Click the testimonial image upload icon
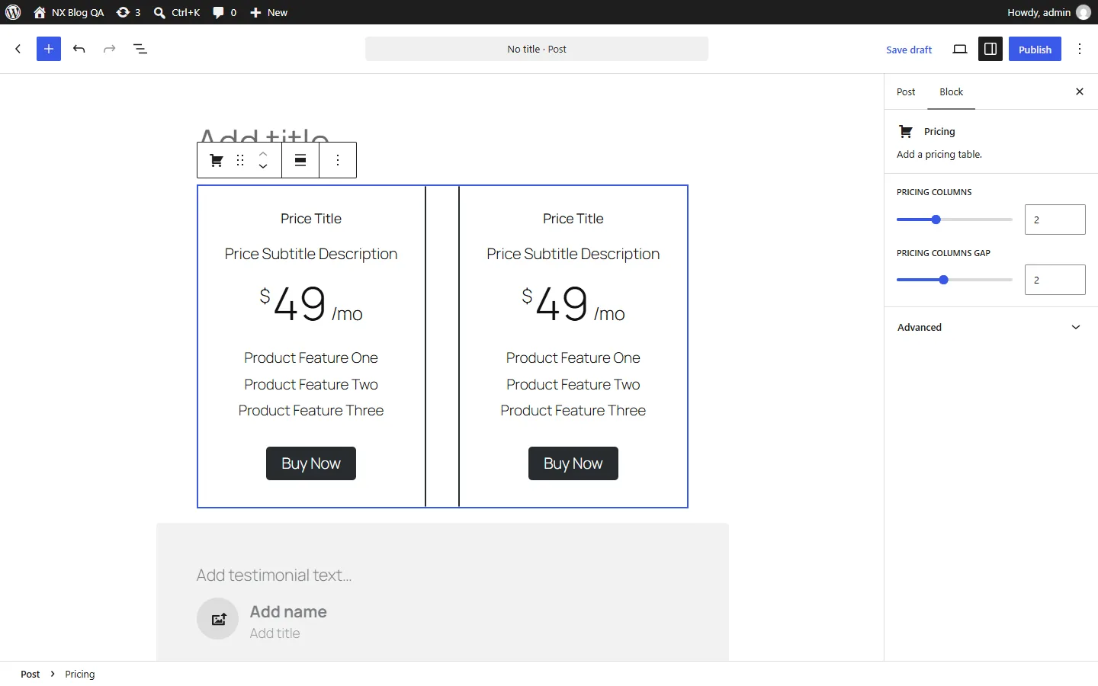Image resolution: width=1098 pixels, height=686 pixels. [218, 618]
